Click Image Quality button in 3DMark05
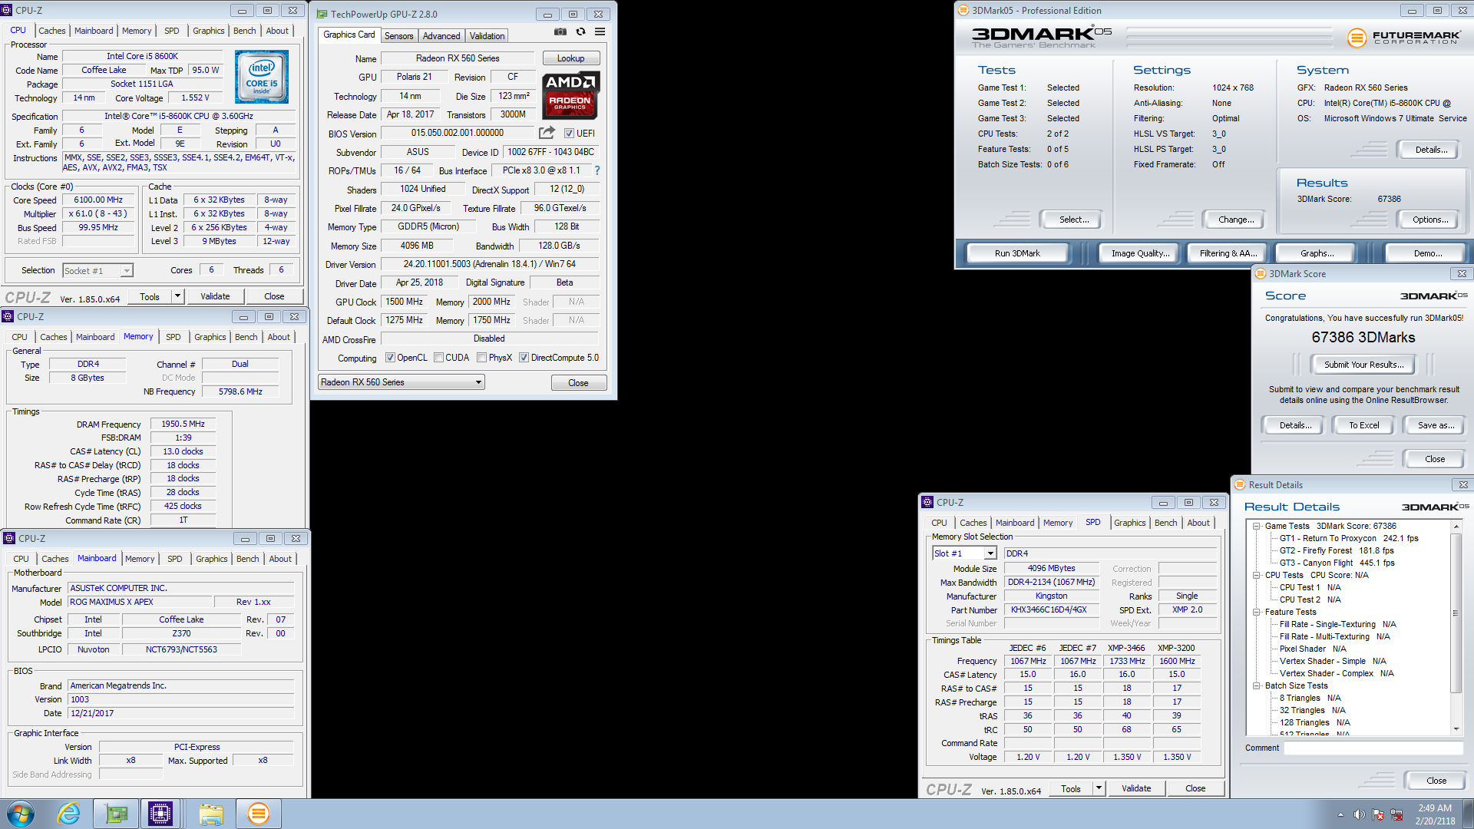This screenshot has width=1474, height=829. tap(1140, 253)
